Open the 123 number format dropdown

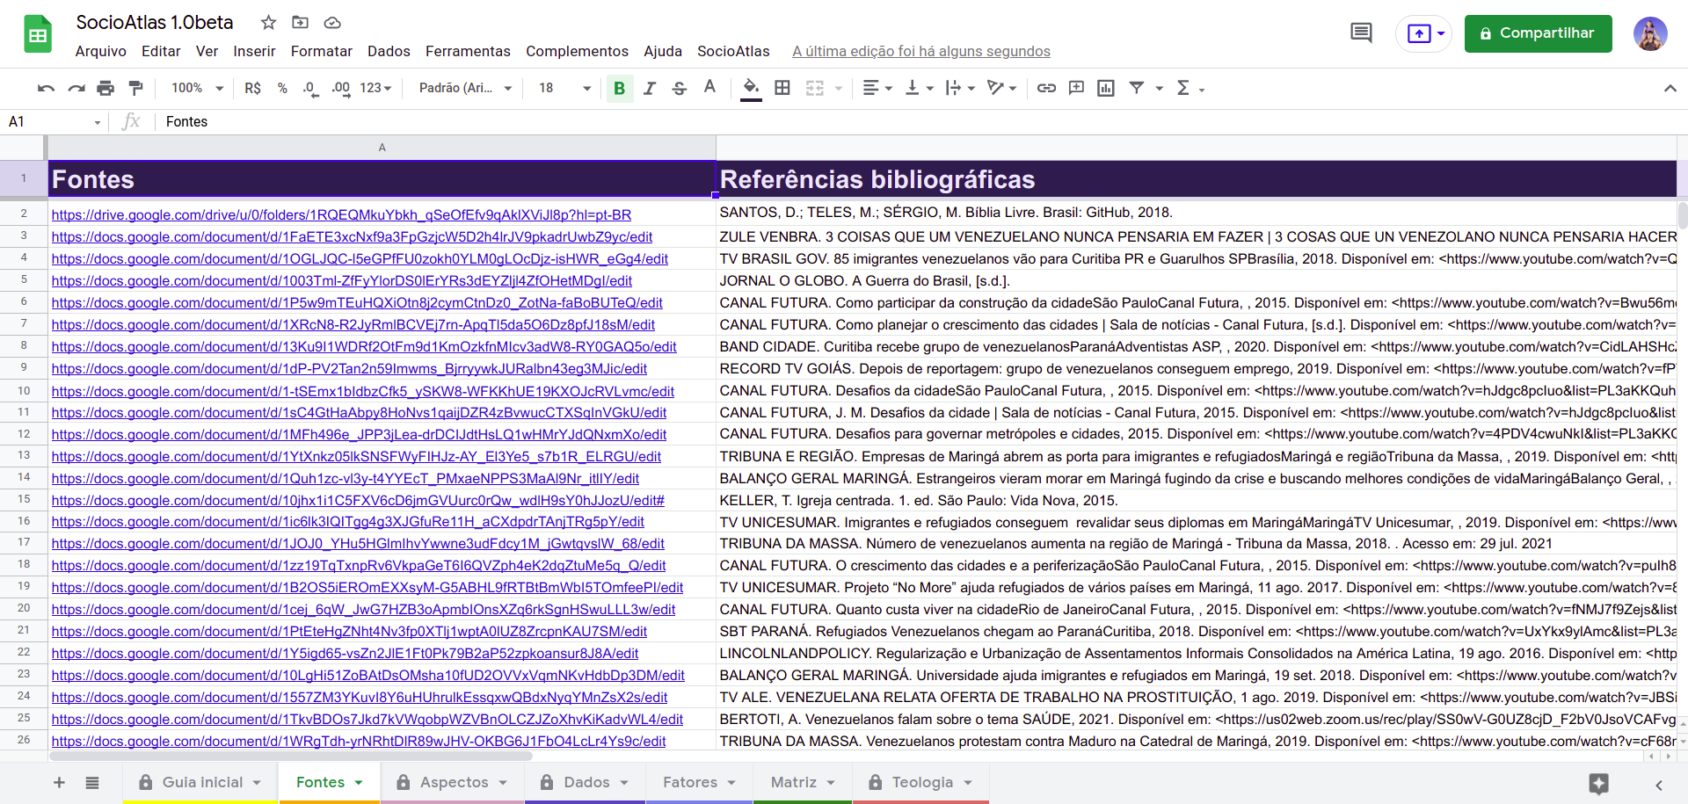click(x=375, y=88)
